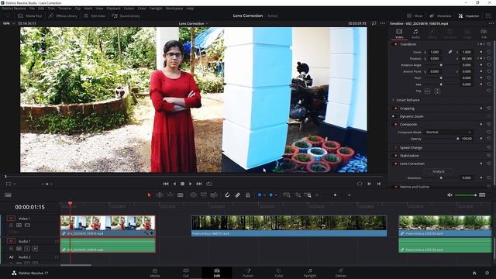496x279 pixels.
Task: Toggle the Stabilization enable switch
Action: pos(395,156)
